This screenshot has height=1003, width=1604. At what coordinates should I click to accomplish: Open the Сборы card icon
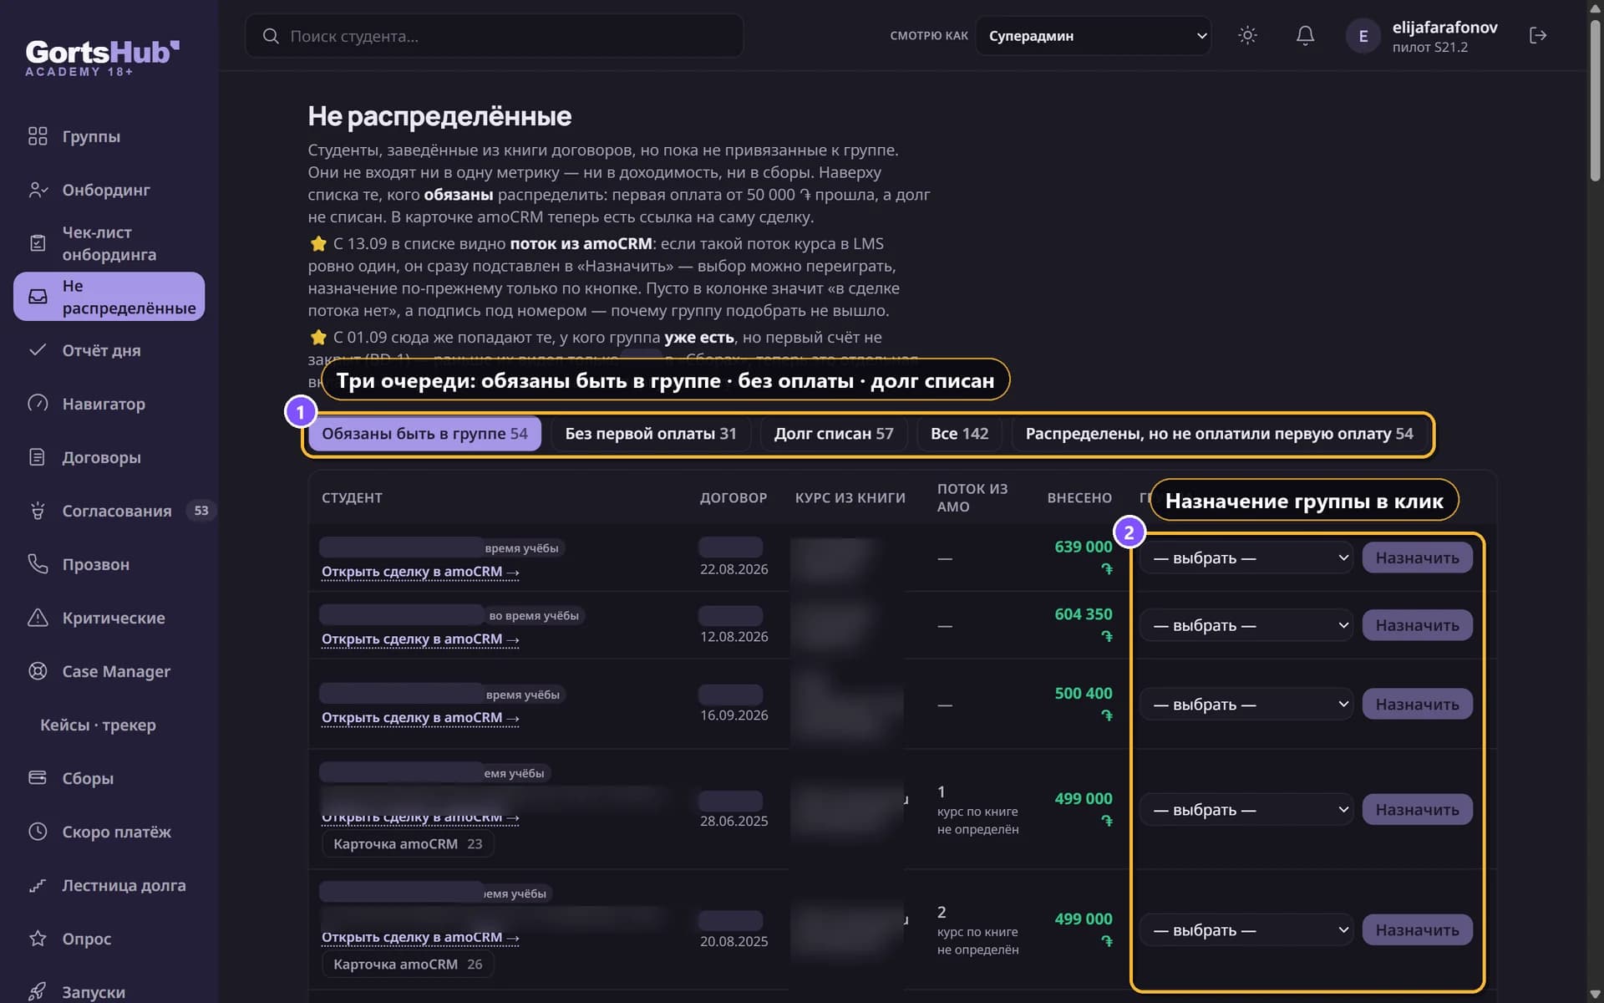coord(38,778)
